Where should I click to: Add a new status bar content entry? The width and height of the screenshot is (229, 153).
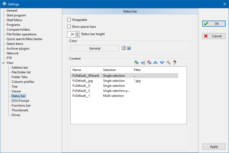tap(136, 63)
